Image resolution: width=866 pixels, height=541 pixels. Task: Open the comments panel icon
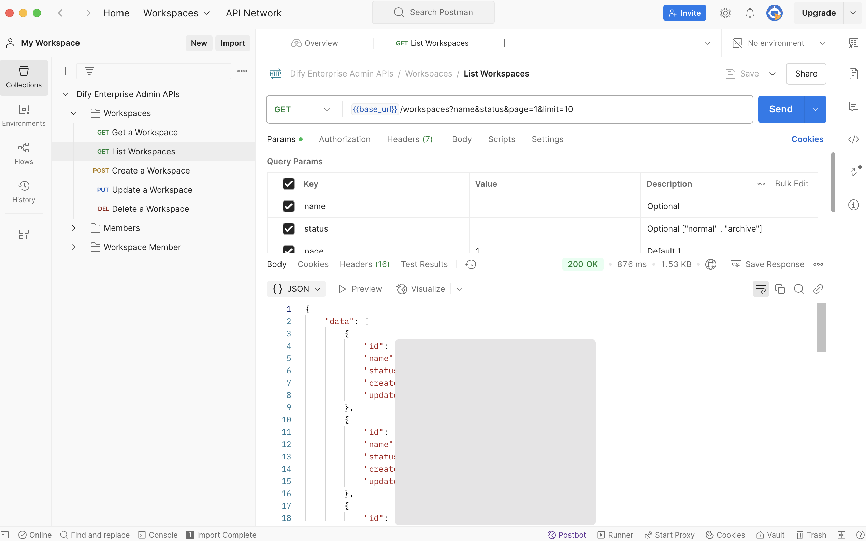click(853, 106)
